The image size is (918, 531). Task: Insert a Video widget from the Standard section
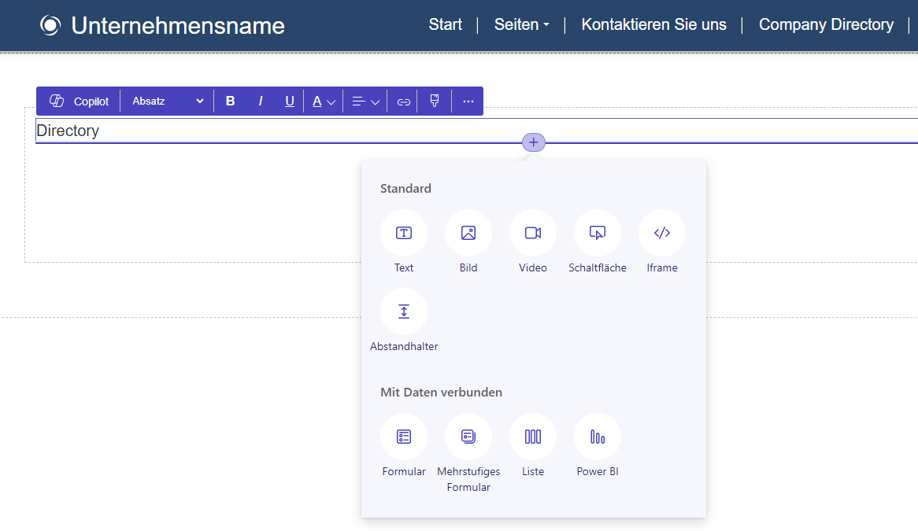tap(532, 233)
